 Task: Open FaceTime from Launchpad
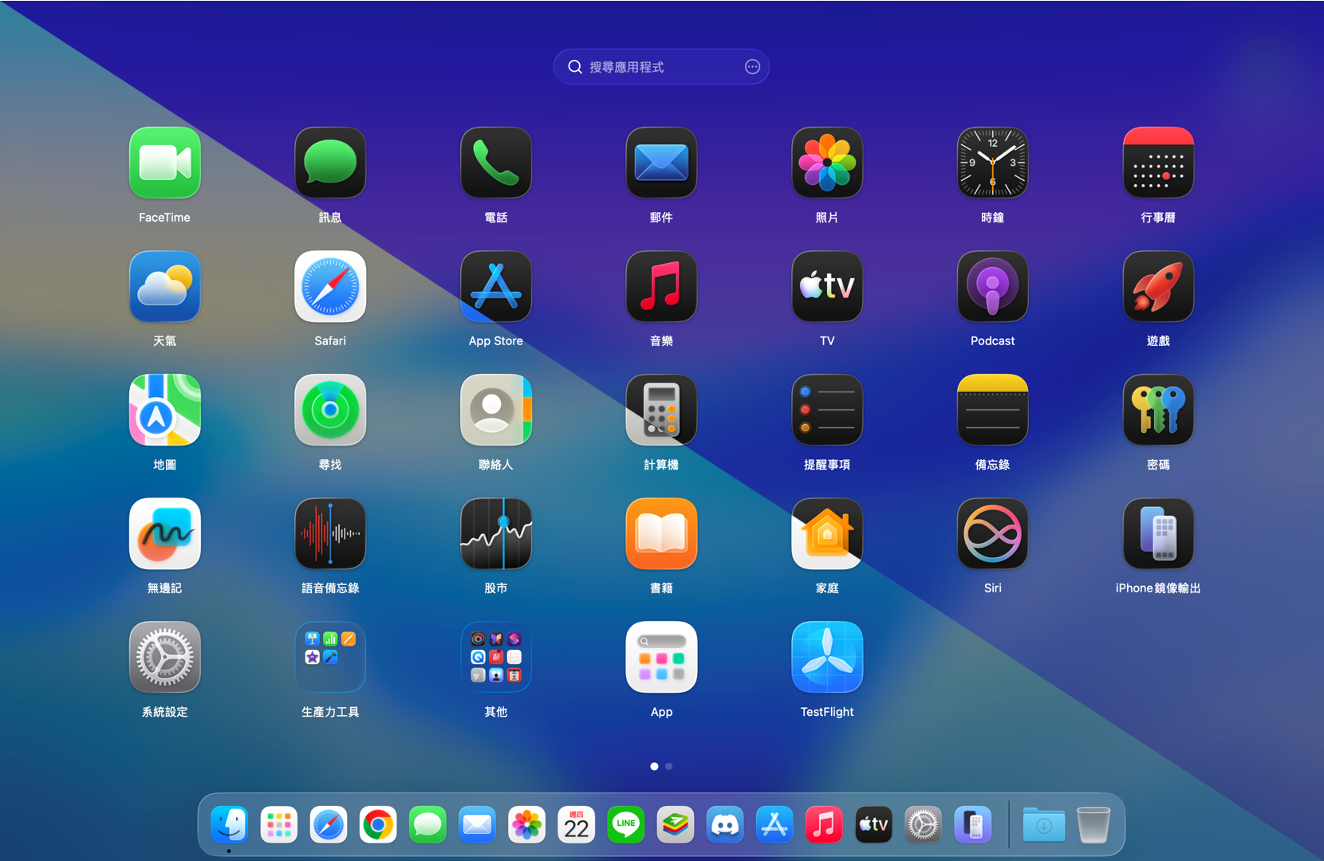(x=164, y=163)
